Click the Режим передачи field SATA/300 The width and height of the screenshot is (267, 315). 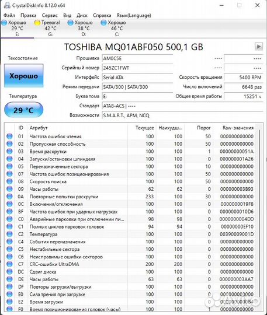tap(137, 87)
